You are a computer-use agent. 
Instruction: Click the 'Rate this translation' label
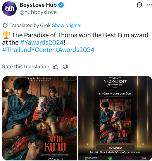point(26,67)
